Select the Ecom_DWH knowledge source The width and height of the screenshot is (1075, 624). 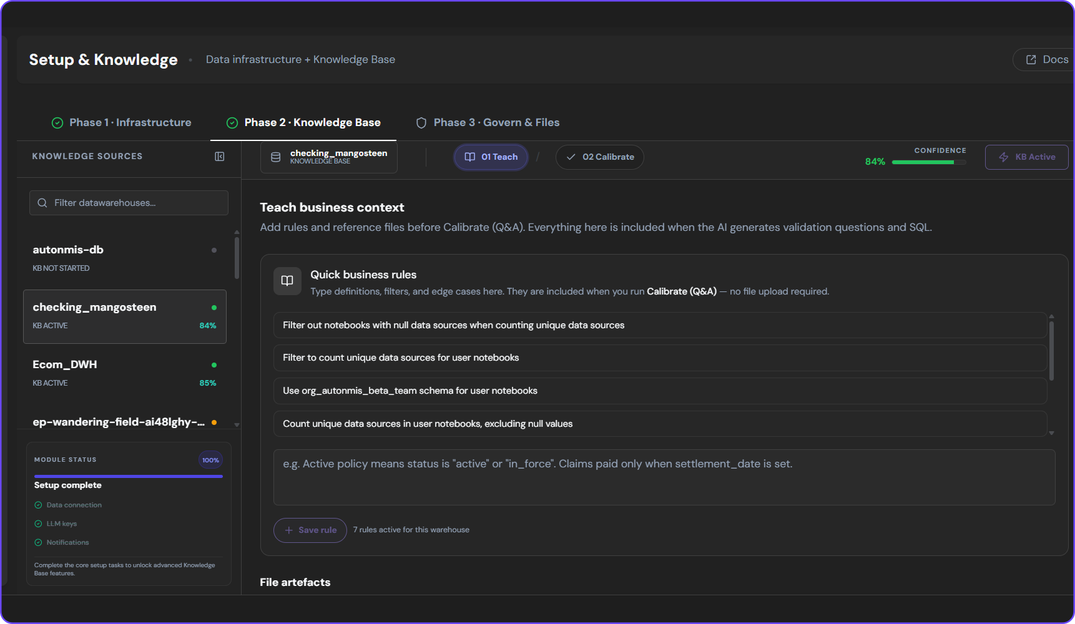pos(125,373)
